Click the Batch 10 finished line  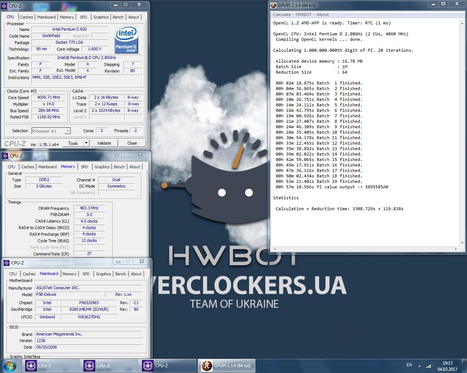319,132
